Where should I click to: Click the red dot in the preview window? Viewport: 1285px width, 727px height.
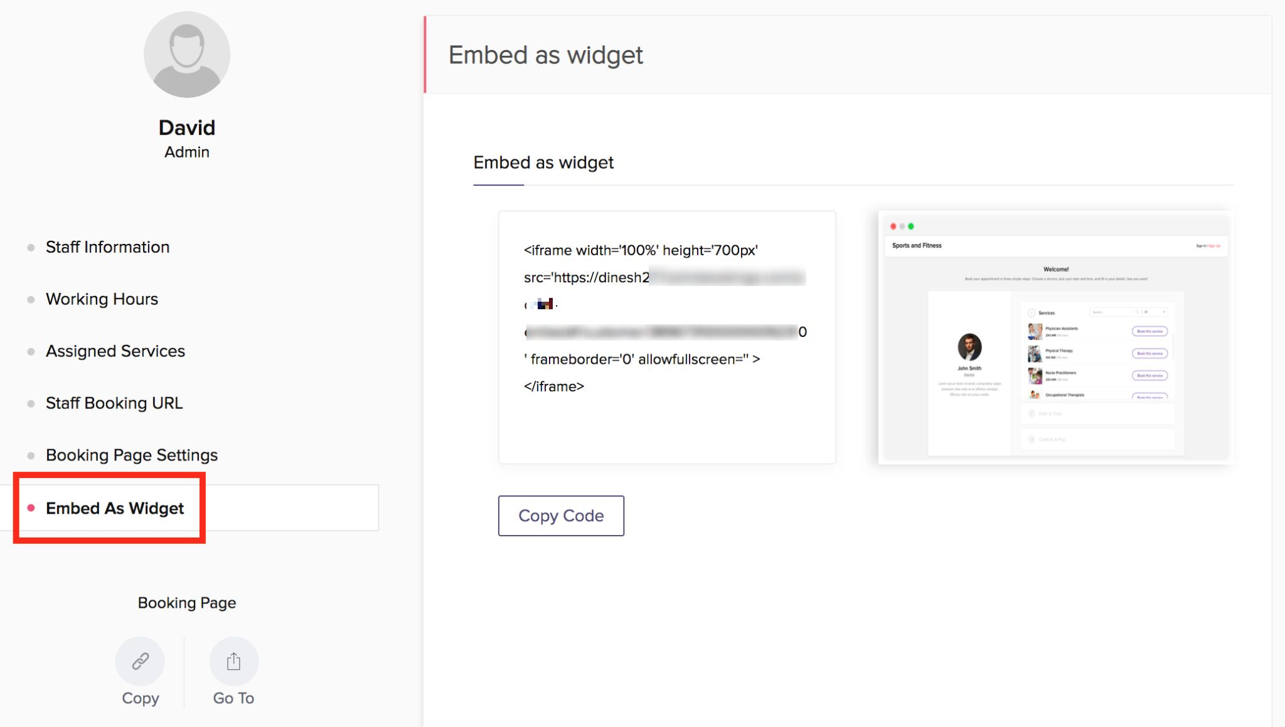(893, 226)
